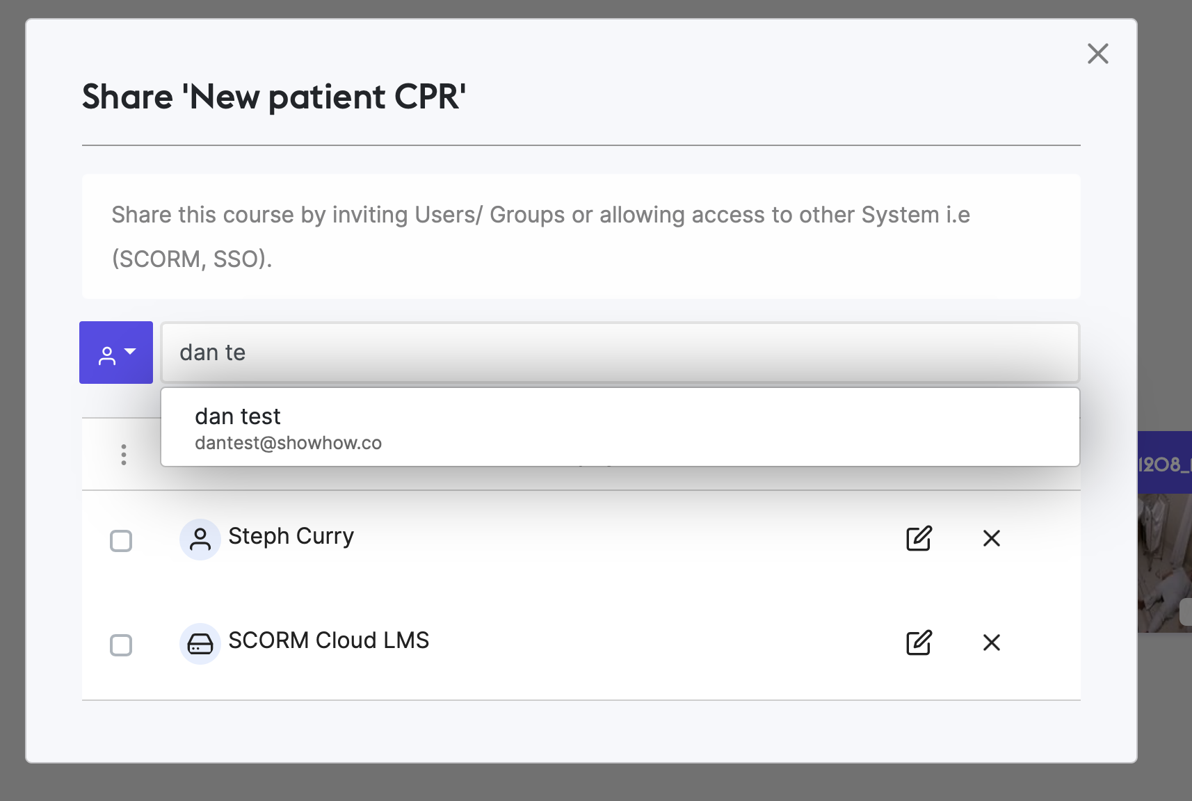Open the purple user-type selector dropdown

coord(116,353)
